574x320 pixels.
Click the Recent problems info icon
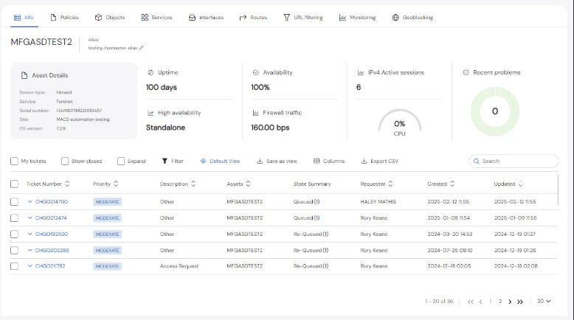click(x=466, y=72)
